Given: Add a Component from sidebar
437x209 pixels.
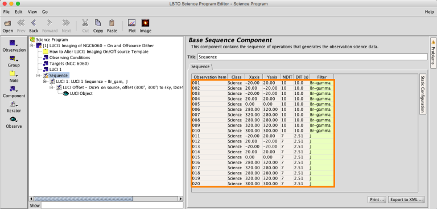Looking at the screenshot, I should 14,92.
